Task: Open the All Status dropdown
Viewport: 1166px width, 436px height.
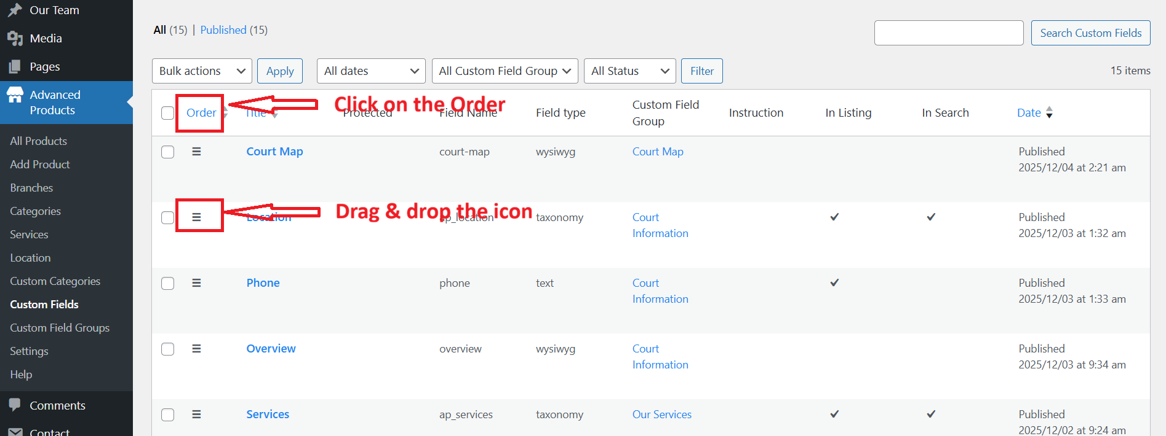Action: pyautogui.click(x=629, y=71)
